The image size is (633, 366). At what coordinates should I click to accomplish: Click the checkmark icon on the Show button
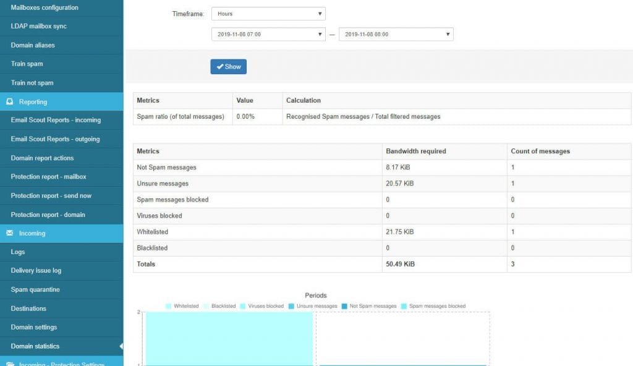(x=219, y=67)
